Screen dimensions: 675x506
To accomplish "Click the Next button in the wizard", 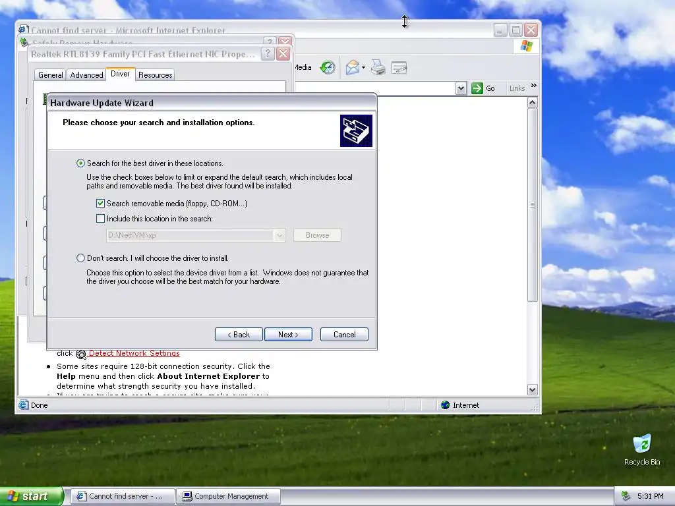I will pos(289,334).
